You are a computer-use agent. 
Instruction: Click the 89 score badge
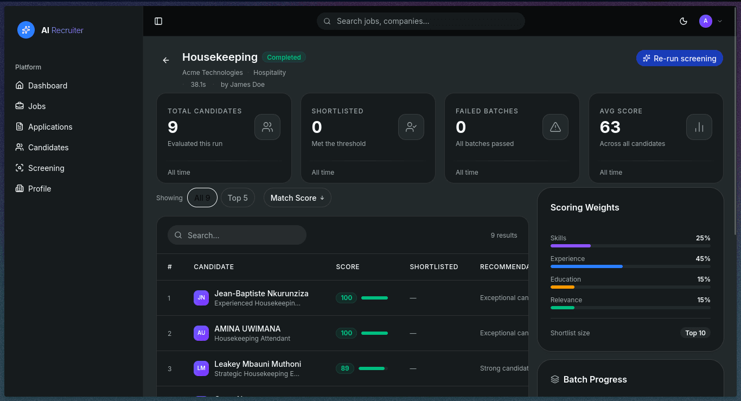click(345, 368)
